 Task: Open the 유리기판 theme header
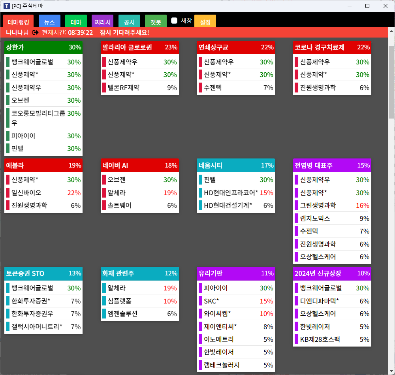click(x=236, y=273)
